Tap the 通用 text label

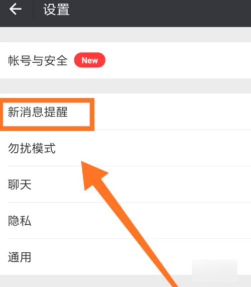pos(20,257)
